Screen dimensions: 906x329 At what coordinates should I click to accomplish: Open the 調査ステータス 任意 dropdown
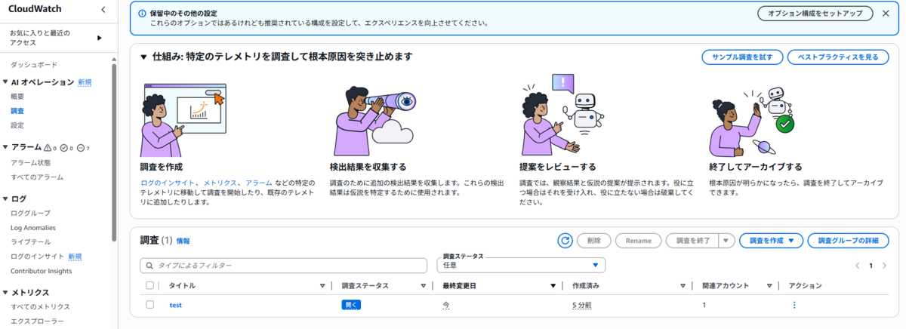click(521, 265)
